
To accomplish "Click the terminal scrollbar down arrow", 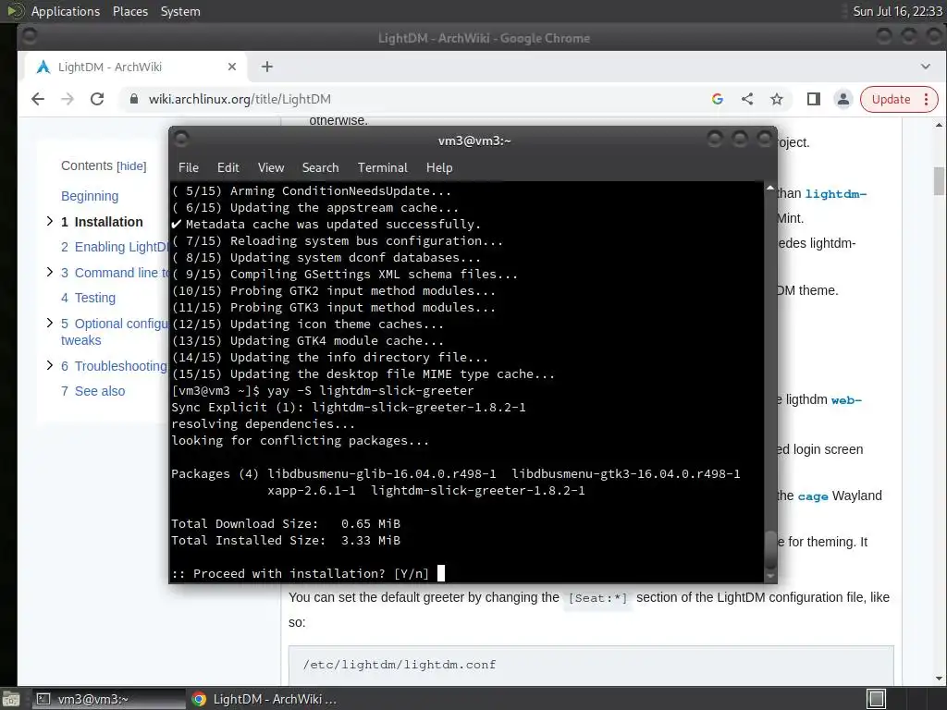I will pyautogui.click(x=770, y=577).
